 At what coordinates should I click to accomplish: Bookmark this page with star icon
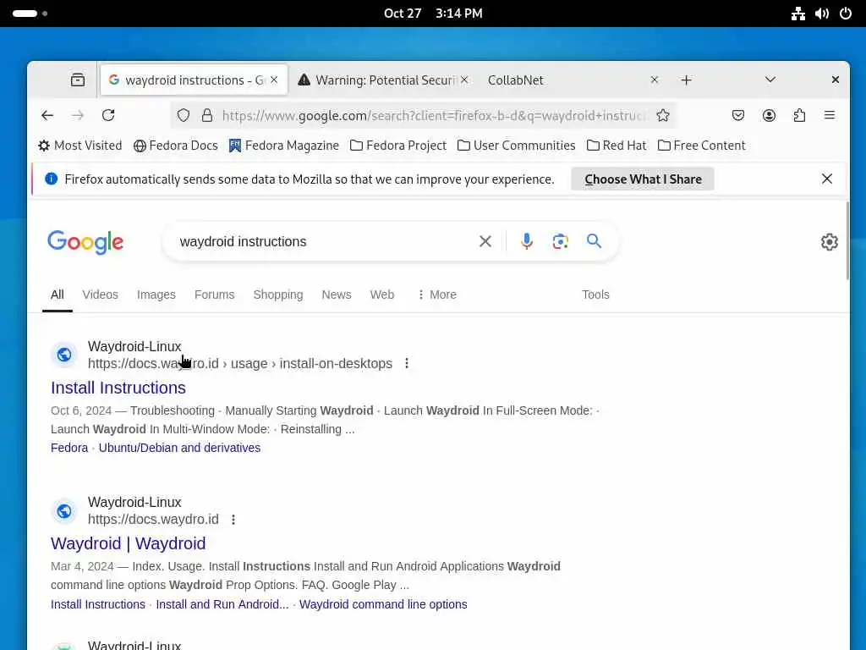pos(663,115)
